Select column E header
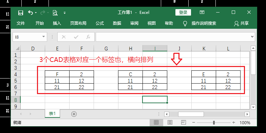Image resolution: width=266 pixels, height=133 pixels. pos(57,48)
